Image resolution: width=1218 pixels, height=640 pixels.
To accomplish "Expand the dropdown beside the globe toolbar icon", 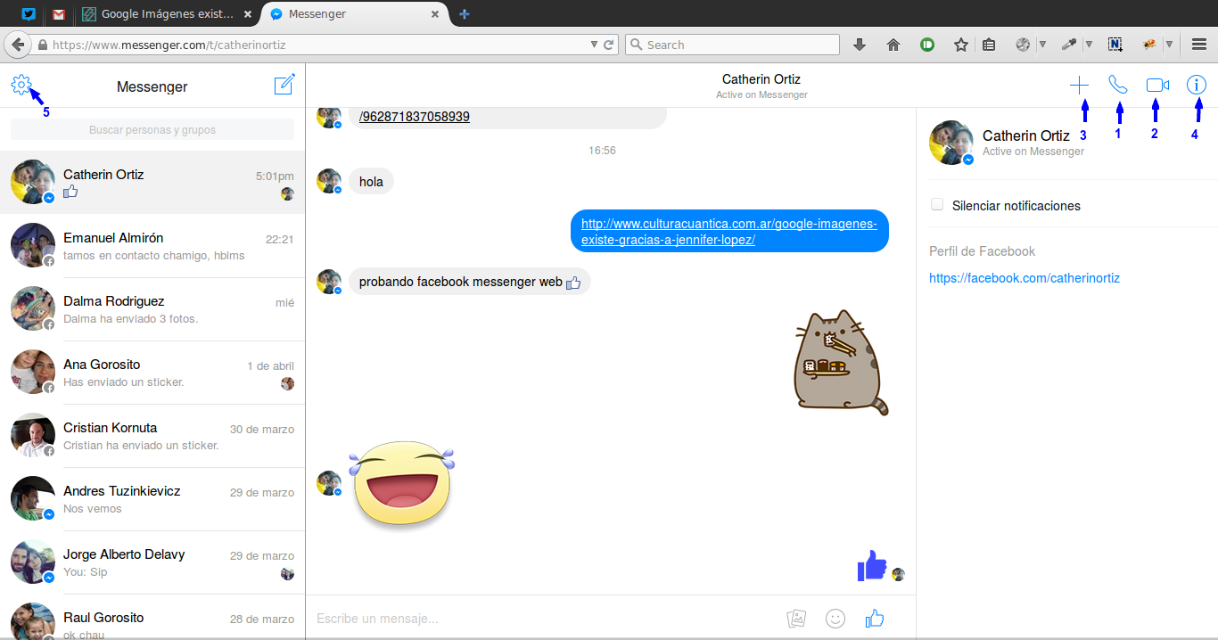I will (x=1042, y=44).
